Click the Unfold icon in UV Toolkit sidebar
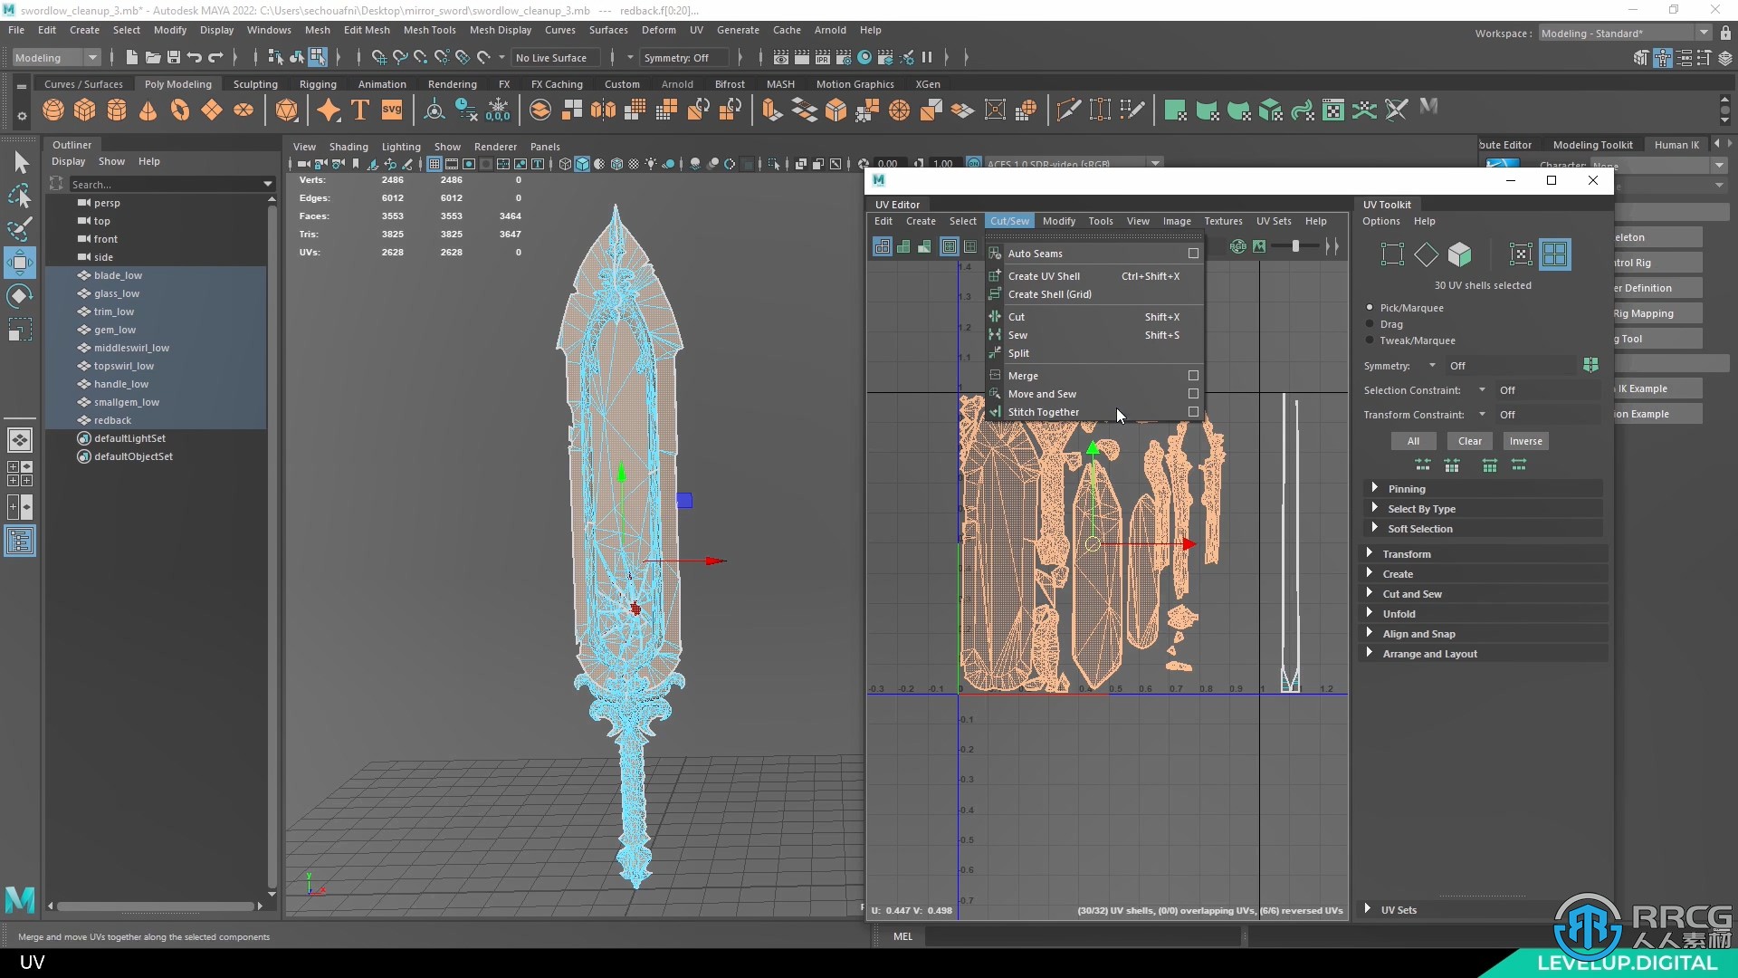This screenshot has height=978, width=1738. (1399, 612)
